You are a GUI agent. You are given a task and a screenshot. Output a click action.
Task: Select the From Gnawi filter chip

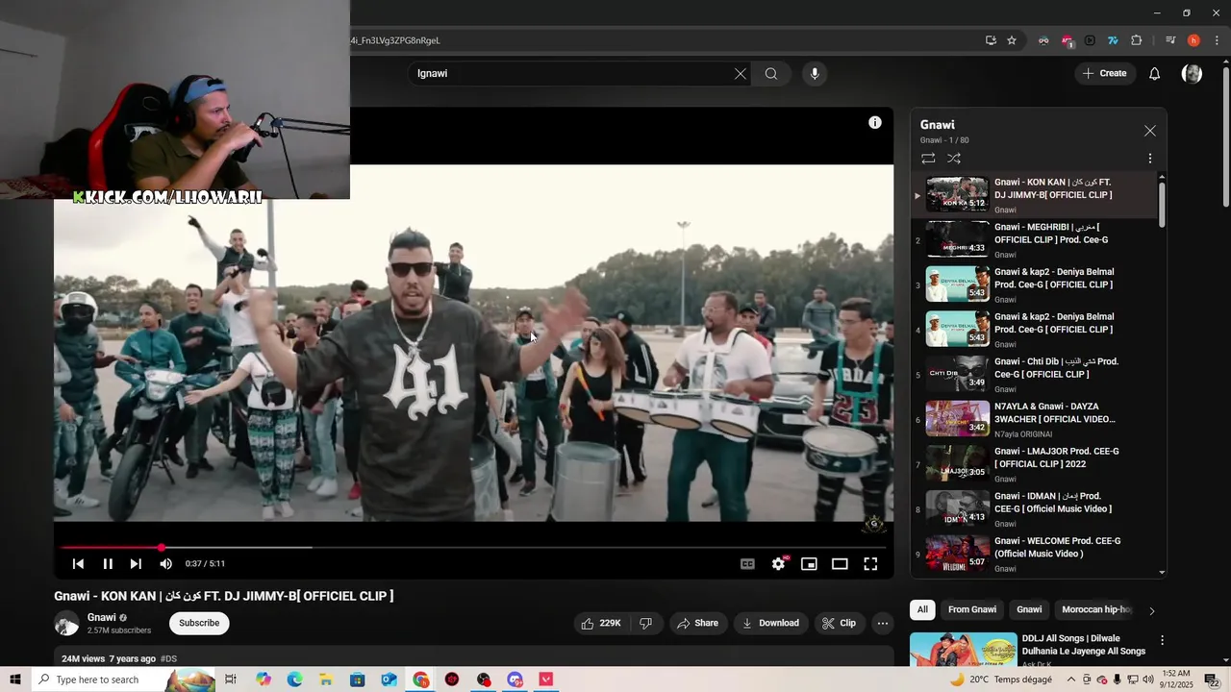(972, 609)
